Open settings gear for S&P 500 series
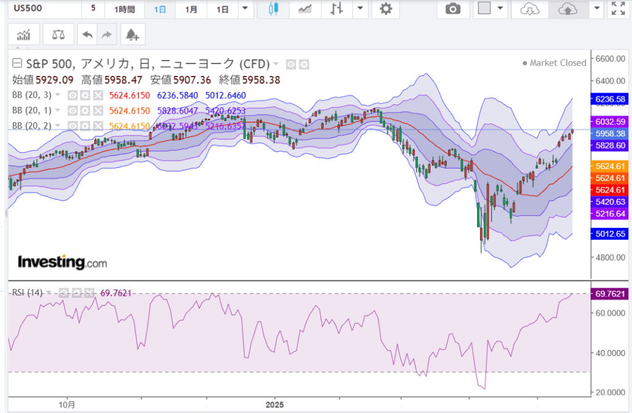 tap(304, 64)
